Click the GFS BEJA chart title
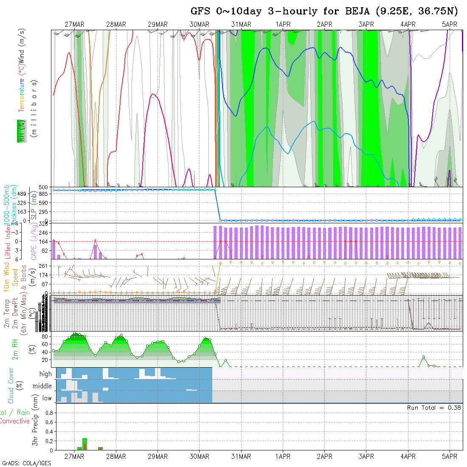The height and width of the screenshot is (467, 467). coord(324,11)
